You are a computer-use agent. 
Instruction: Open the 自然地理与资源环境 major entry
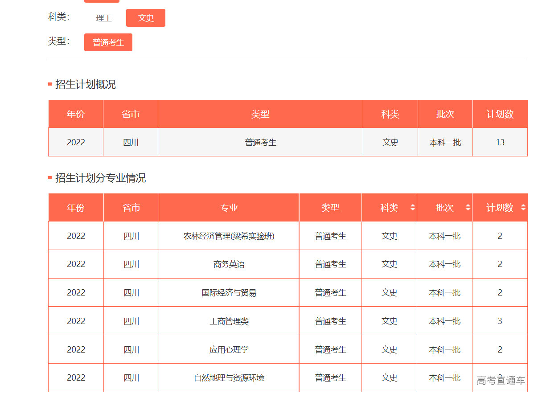click(x=228, y=377)
